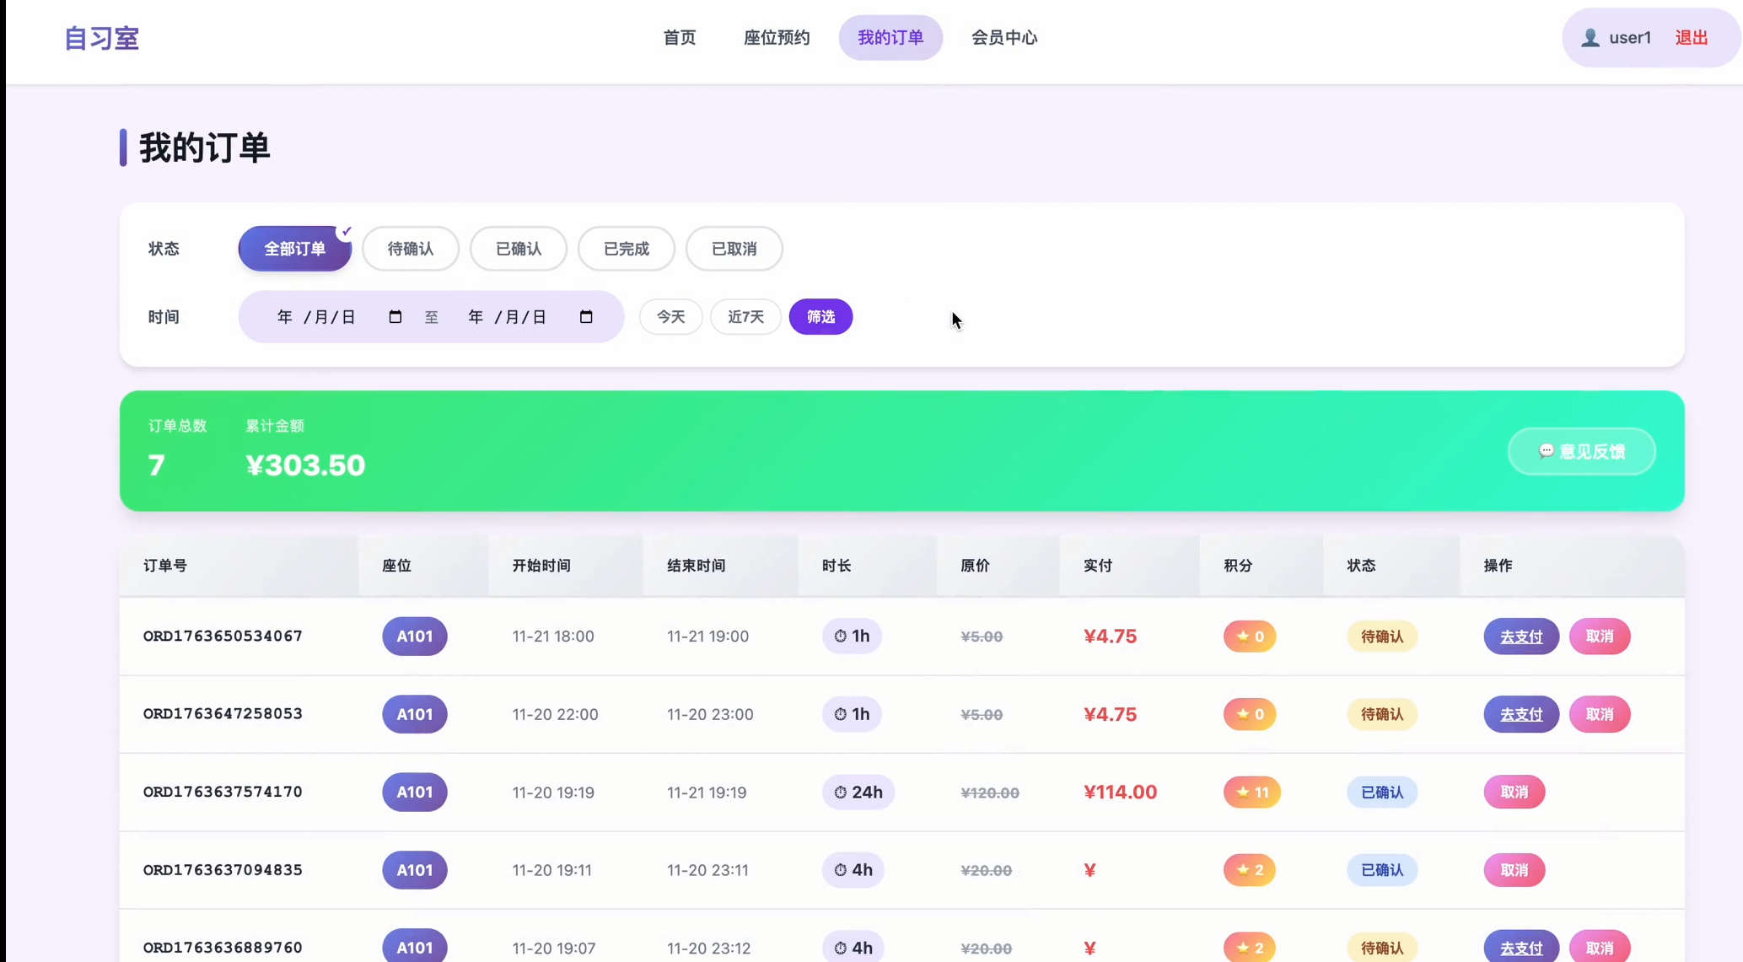This screenshot has width=1743, height=962.
Task: Select the 全部订单 status filter
Action: tap(294, 249)
